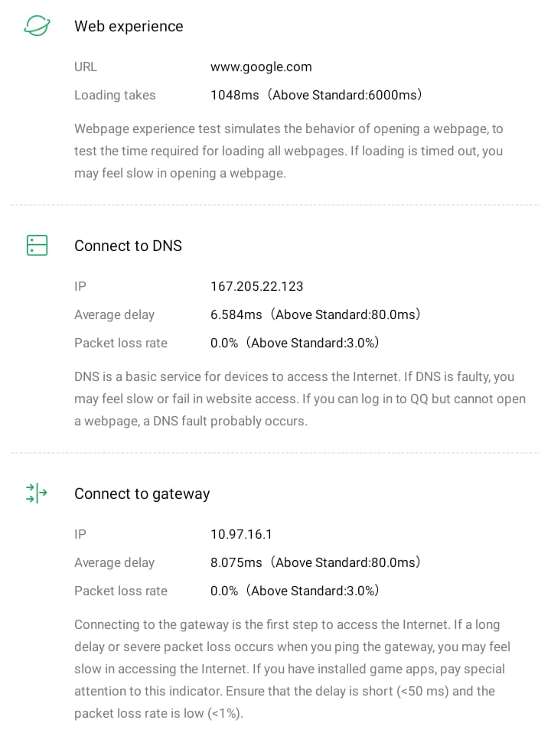Click the DNS IP address 167.205.22.123

tap(257, 286)
